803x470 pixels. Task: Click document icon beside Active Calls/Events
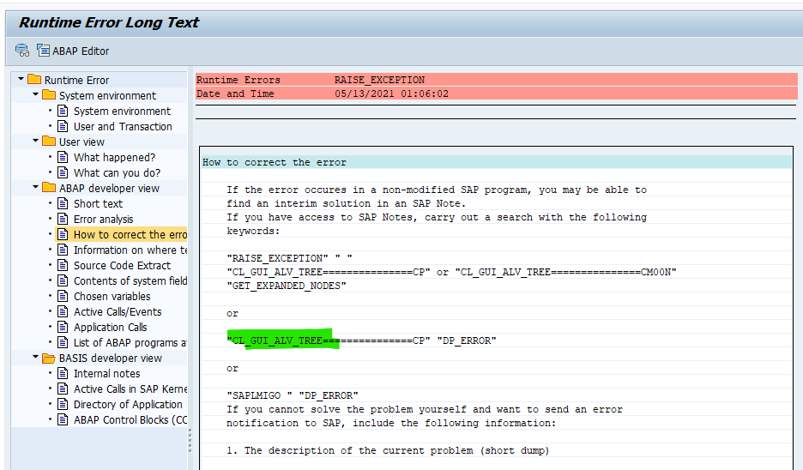click(63, 311)
